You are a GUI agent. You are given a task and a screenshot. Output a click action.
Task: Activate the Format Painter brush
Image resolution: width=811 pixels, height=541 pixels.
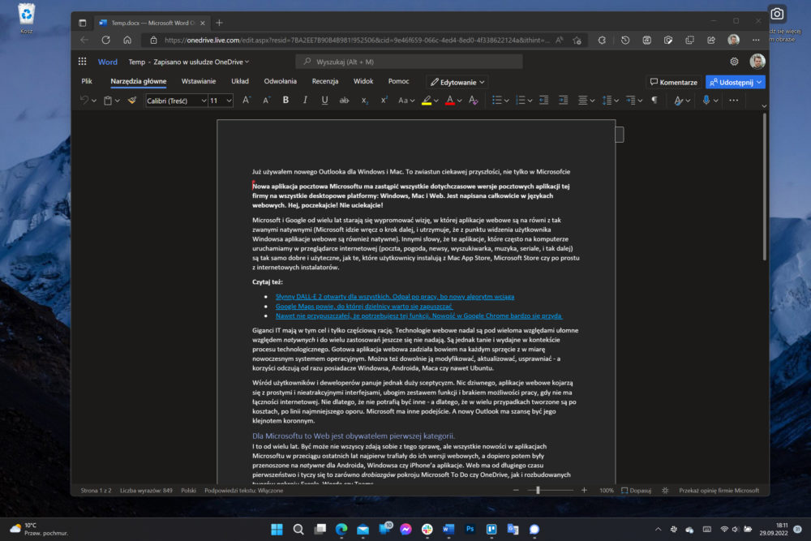pos(132,101)
